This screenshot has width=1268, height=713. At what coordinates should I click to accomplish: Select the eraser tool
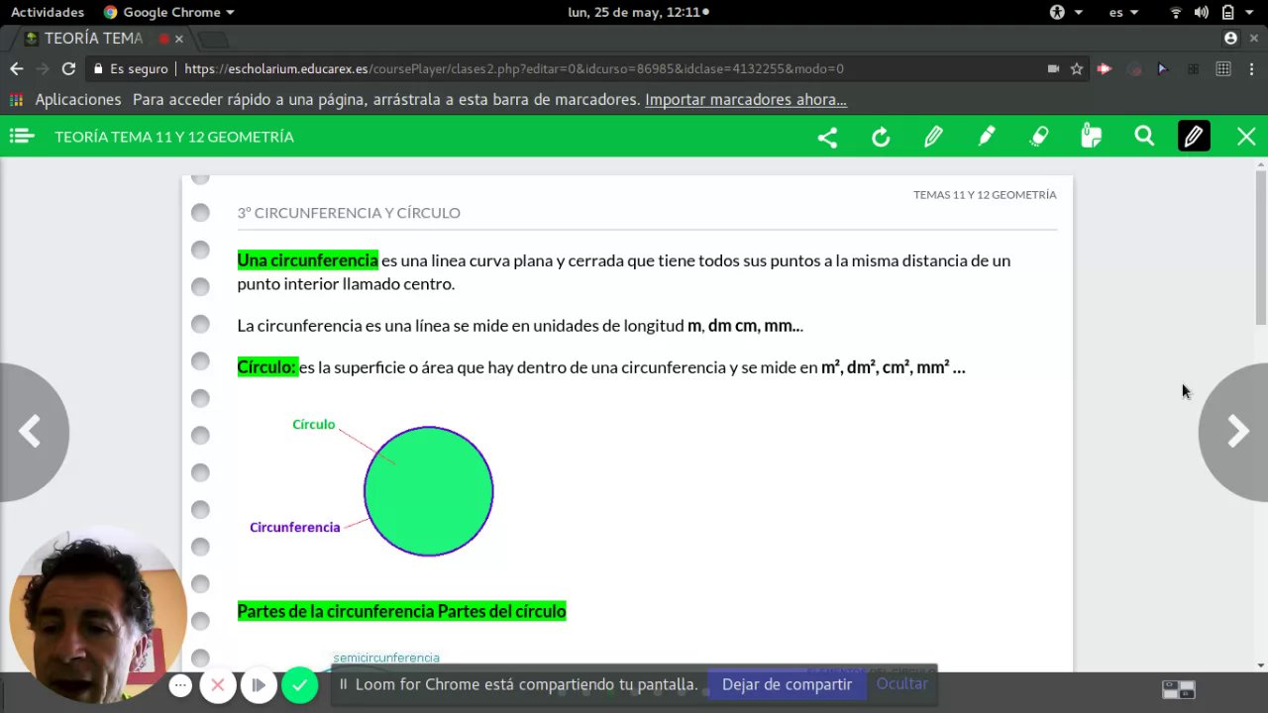[x=1039, y=137]
